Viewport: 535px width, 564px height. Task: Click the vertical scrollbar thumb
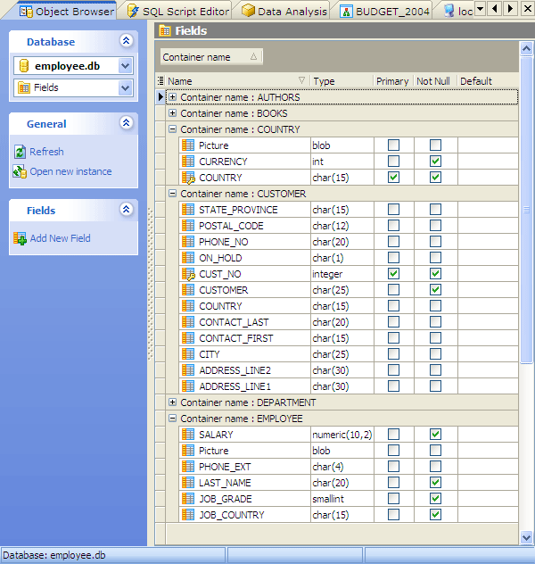(x=526, y=210)
